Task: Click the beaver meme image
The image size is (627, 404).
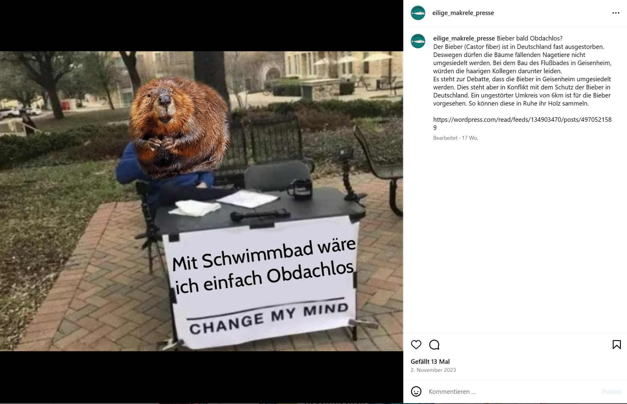Action: pyautogui.click(x=201, y=201)
